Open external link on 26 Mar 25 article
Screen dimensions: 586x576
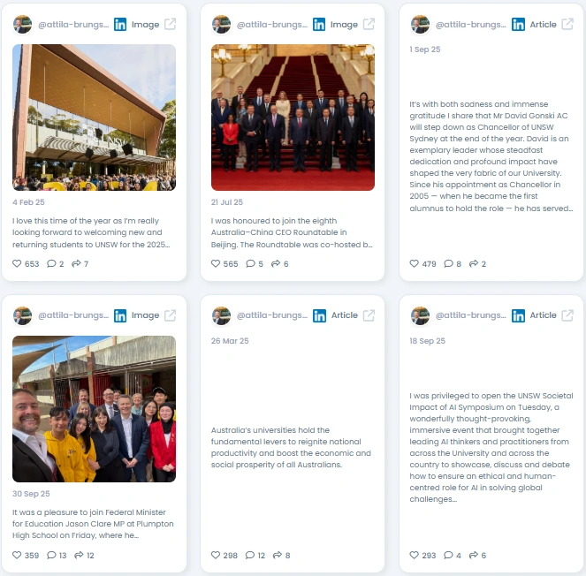tap(369, 315)
